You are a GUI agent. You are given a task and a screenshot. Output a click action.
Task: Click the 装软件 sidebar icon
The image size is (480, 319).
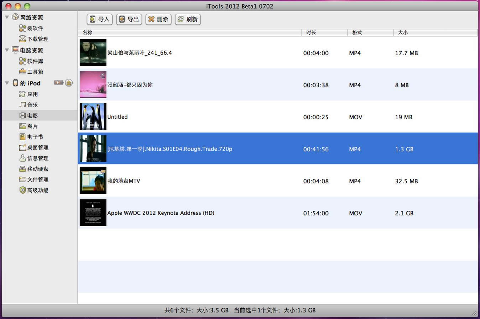[22, 28]
